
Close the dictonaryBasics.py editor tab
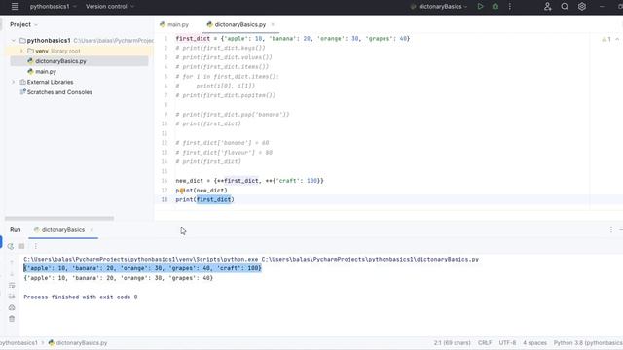pos(273,24)
